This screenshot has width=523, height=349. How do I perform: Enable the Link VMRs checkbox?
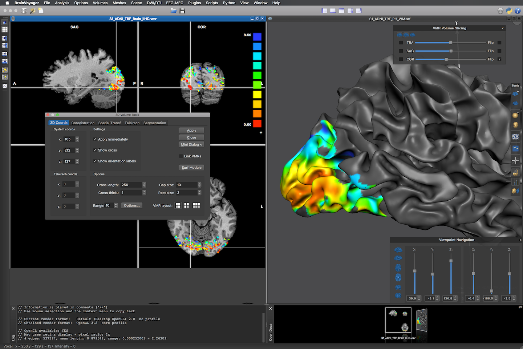tap(181, 156)
